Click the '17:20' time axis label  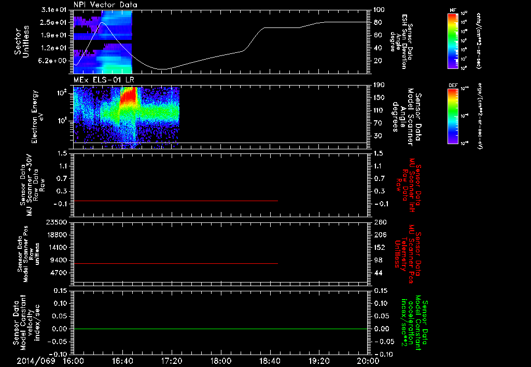(172, 361)
